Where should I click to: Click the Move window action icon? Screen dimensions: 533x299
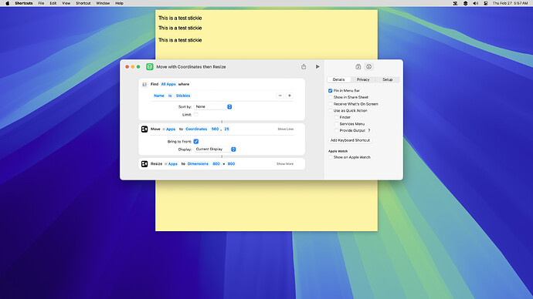(x=144, y=129)
